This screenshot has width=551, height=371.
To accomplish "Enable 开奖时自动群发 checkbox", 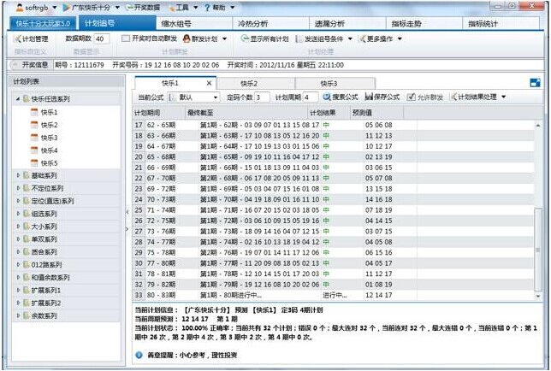I will (125, 39).
